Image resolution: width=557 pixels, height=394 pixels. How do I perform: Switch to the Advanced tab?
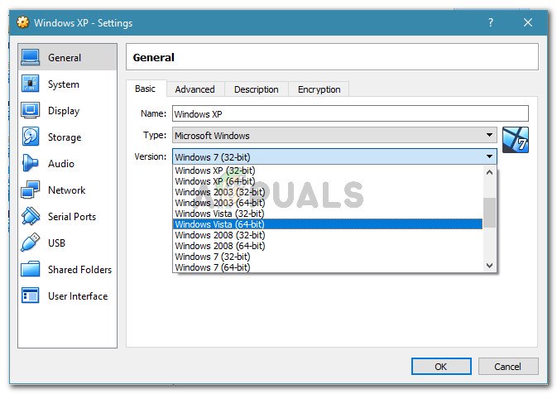[195, 89]
